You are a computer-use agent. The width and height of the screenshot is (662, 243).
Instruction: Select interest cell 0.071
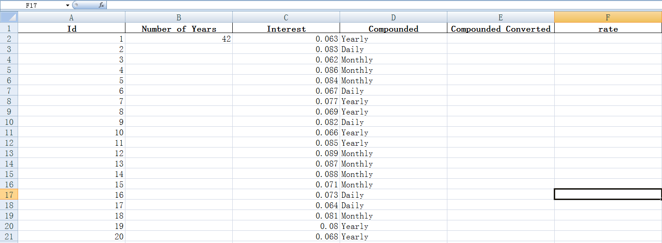286,184
